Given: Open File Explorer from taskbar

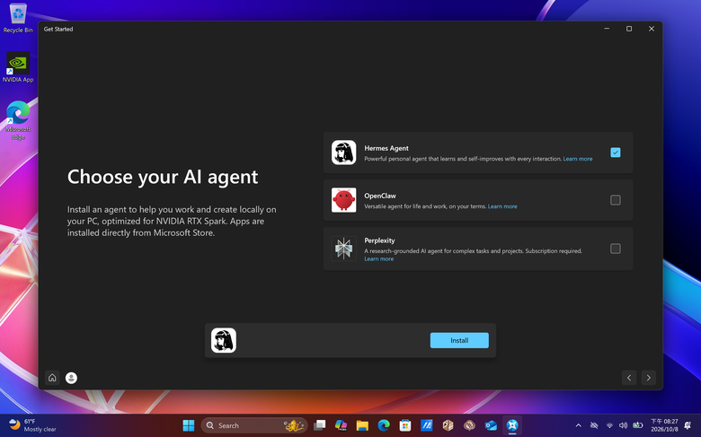Looking at the screenshot, I should pyautogui.click(x=362, y=425).
